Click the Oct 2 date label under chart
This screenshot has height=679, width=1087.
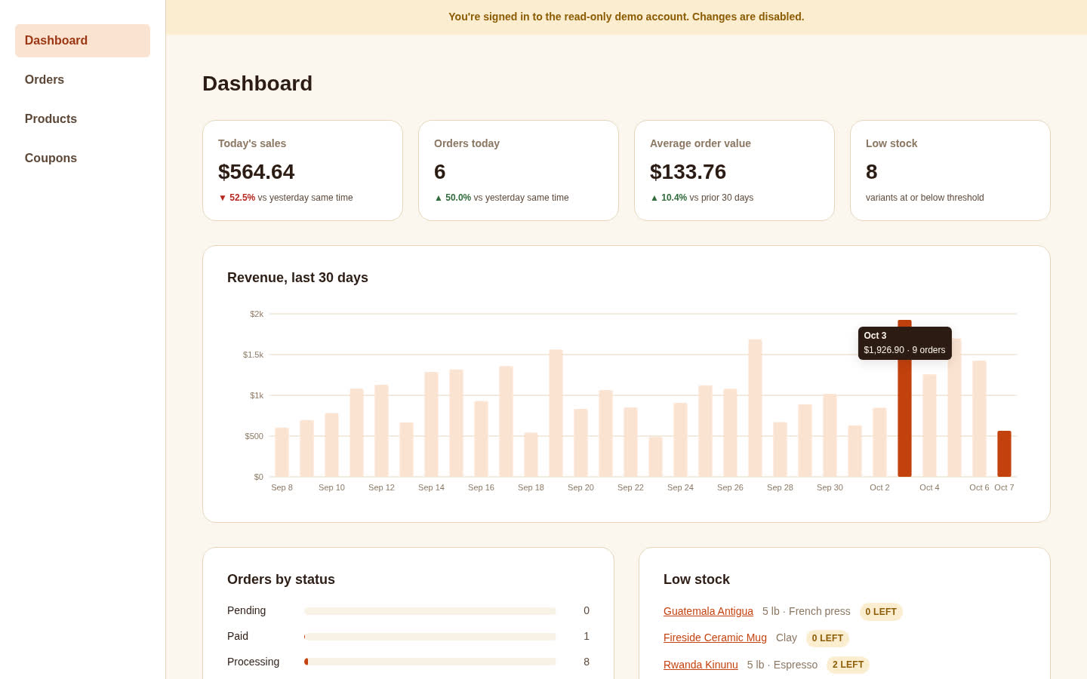[x=879, y=487]
